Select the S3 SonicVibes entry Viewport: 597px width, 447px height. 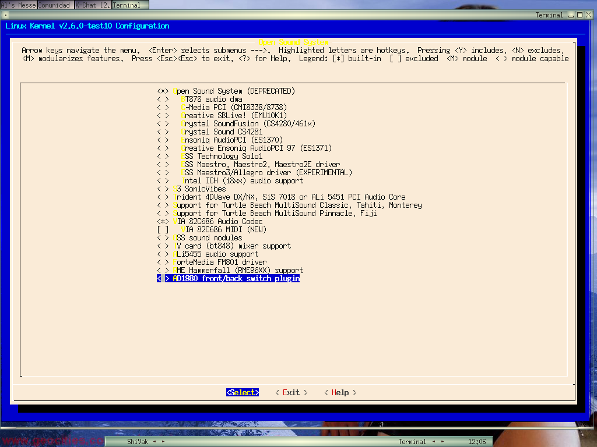191,189
